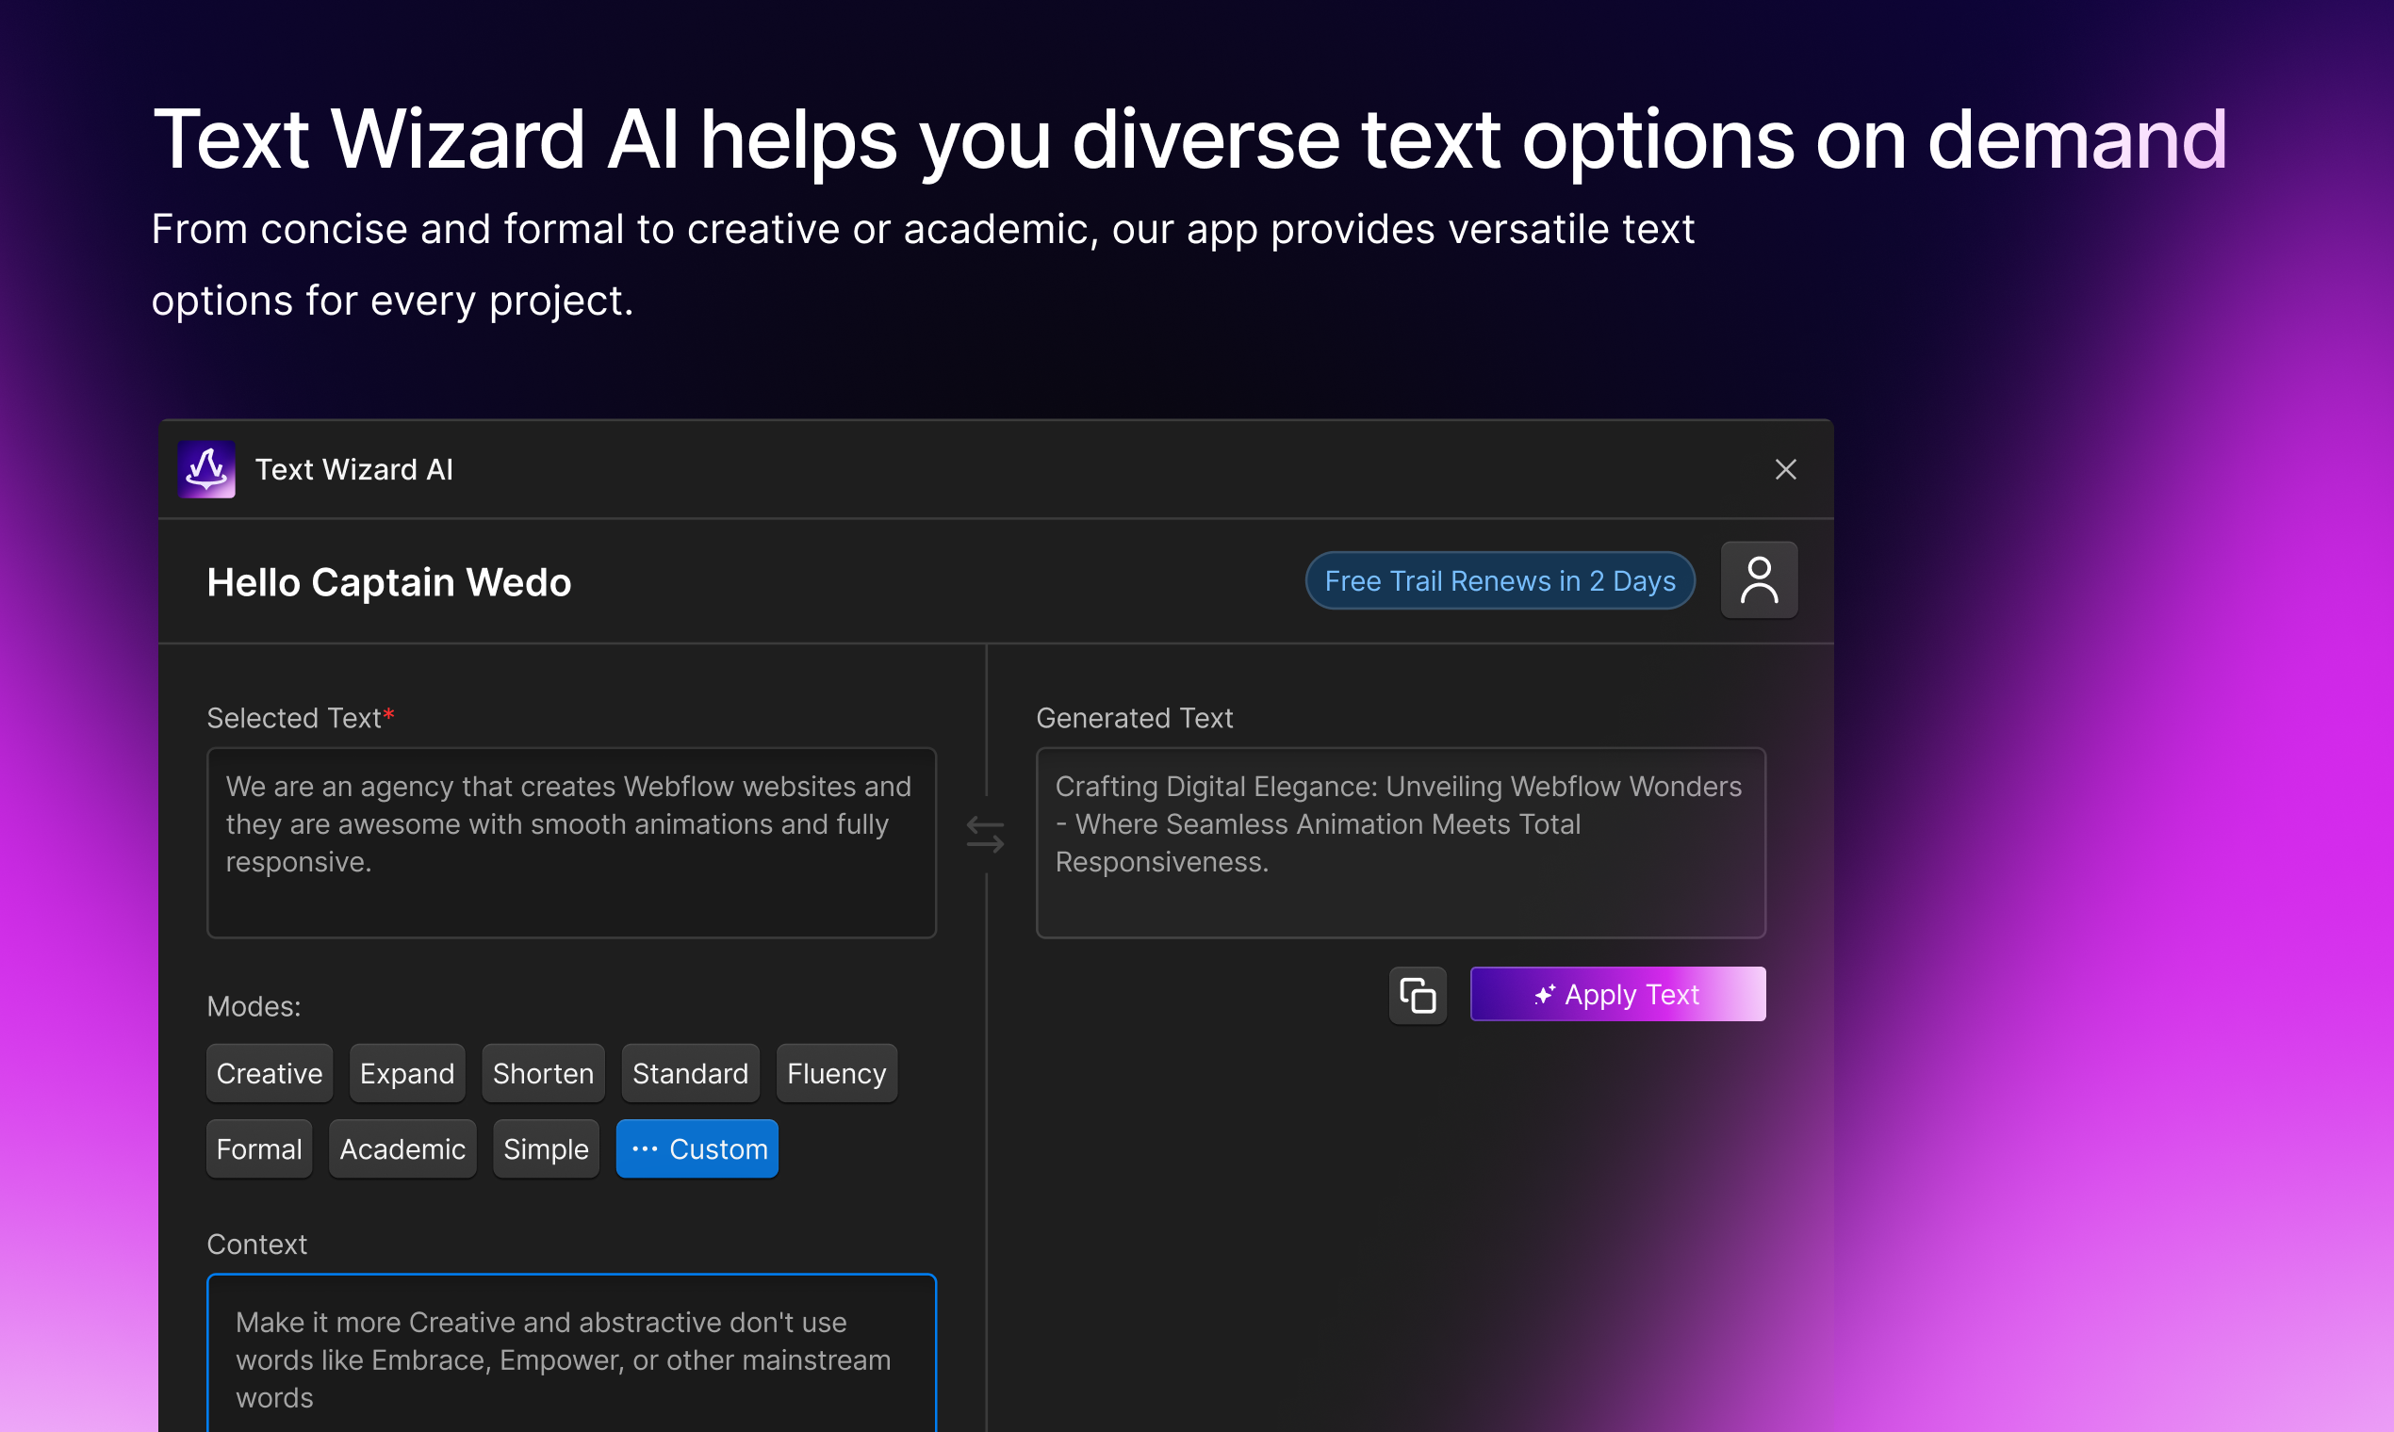Click inside the Generated Text box
The image size is (2394, 1432).
[x=1400, y=841]
